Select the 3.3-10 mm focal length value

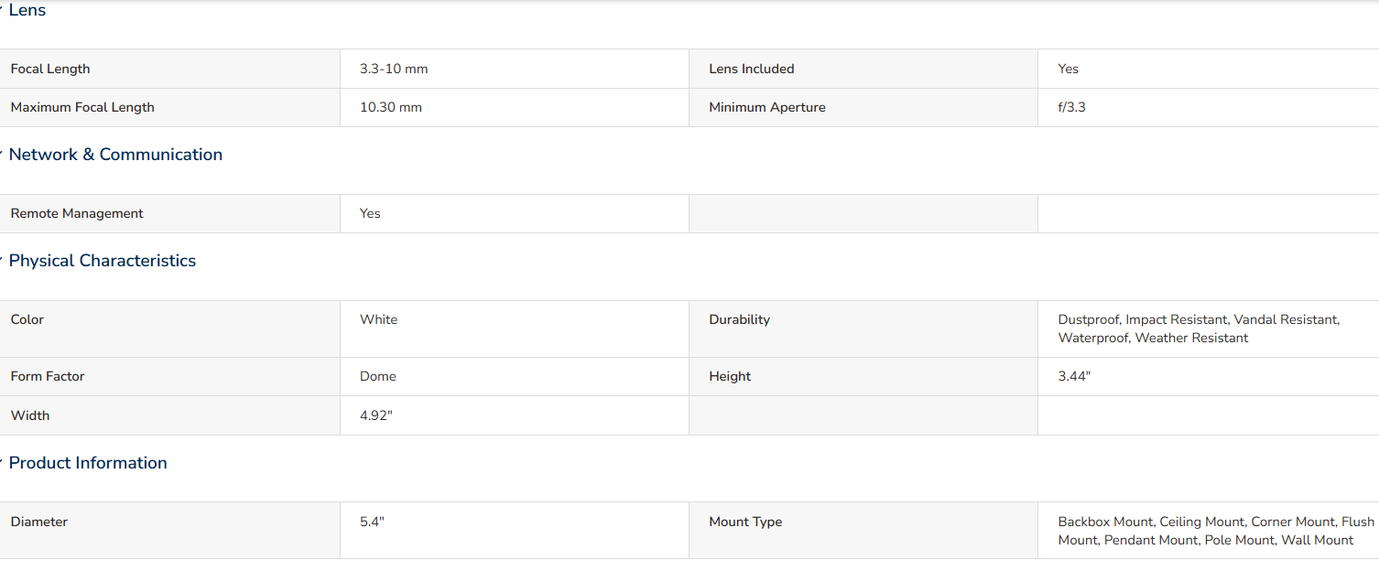(x=394, y=69)
